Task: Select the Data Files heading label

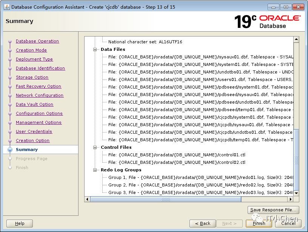Action: click(113, 49)
